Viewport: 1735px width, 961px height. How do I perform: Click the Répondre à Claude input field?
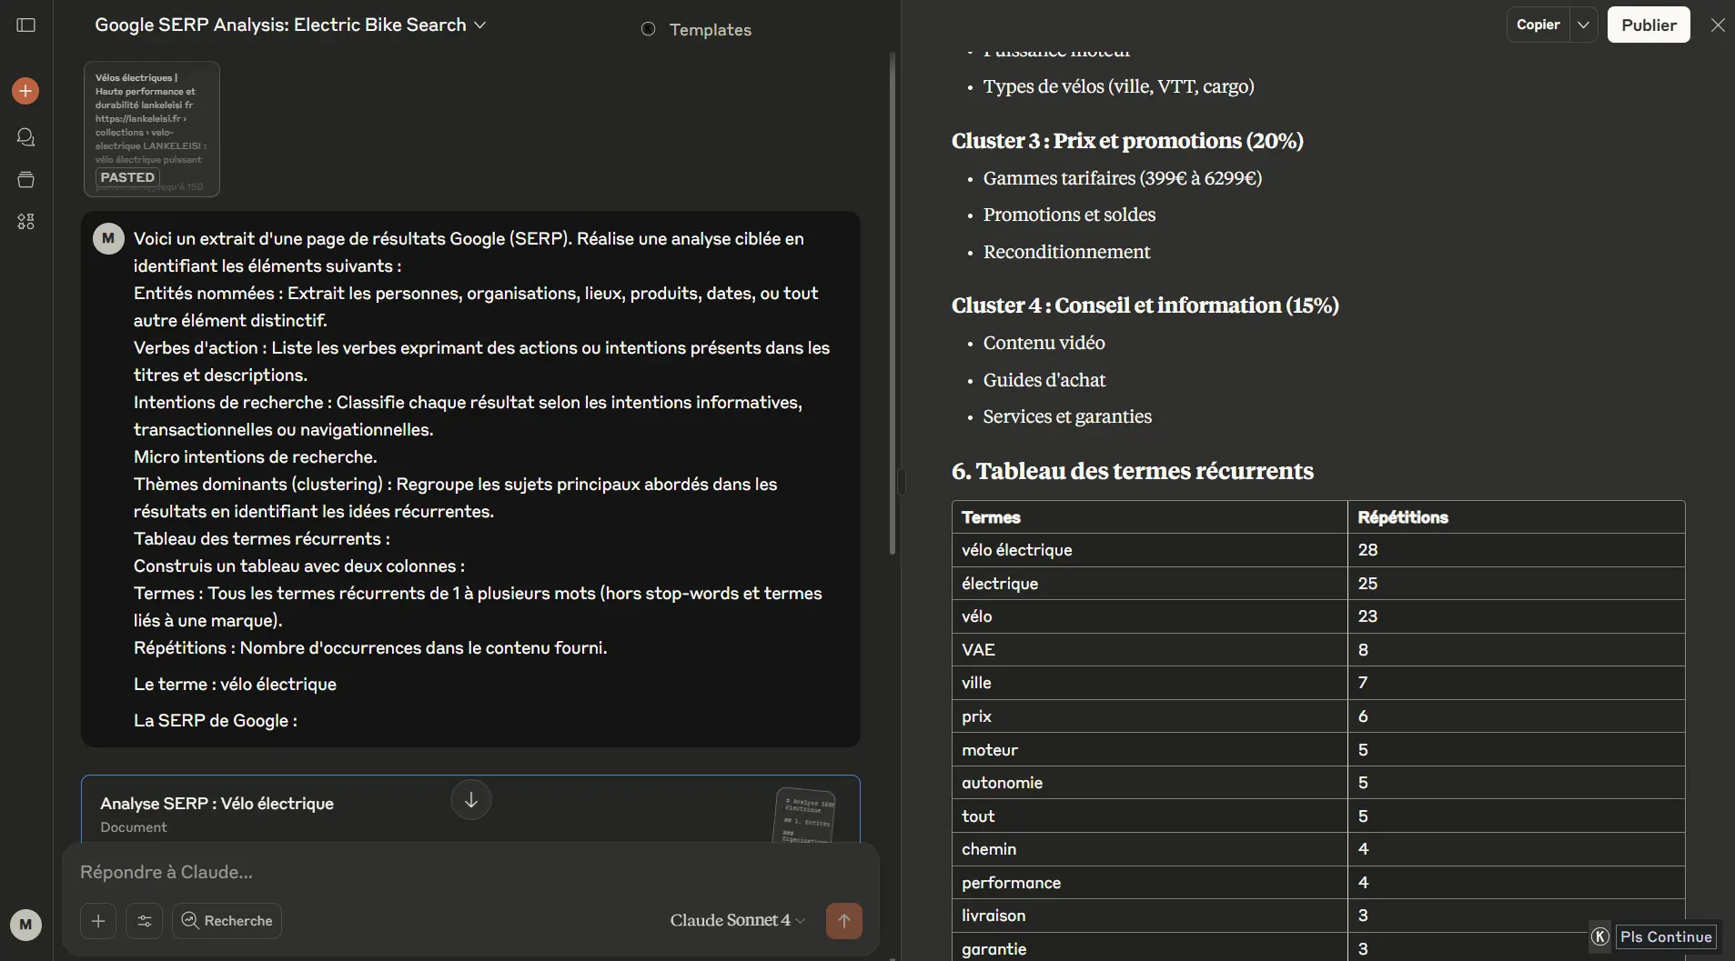[455, 872]
